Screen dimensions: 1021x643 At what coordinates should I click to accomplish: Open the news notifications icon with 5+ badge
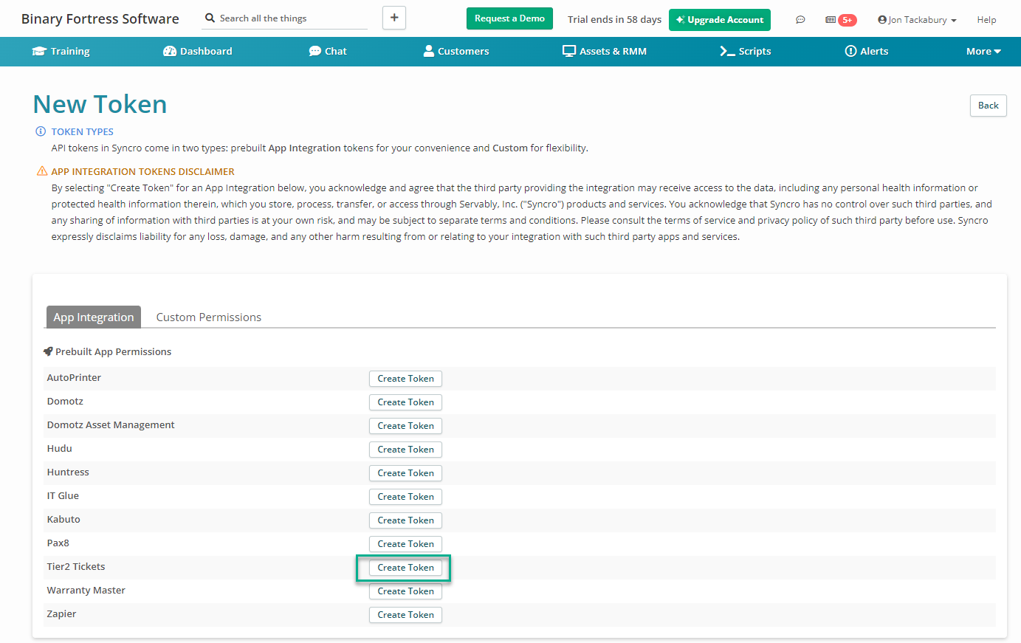pyautogui.click(x=841, y=20)
